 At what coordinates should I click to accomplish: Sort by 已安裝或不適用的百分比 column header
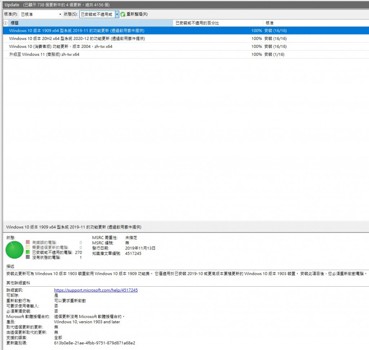click(x=218, y=23)
